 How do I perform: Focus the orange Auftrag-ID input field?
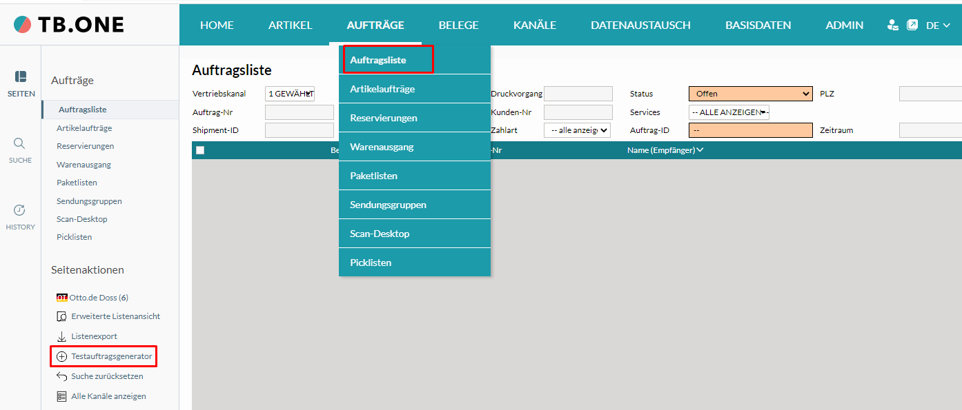pos(751,130)
